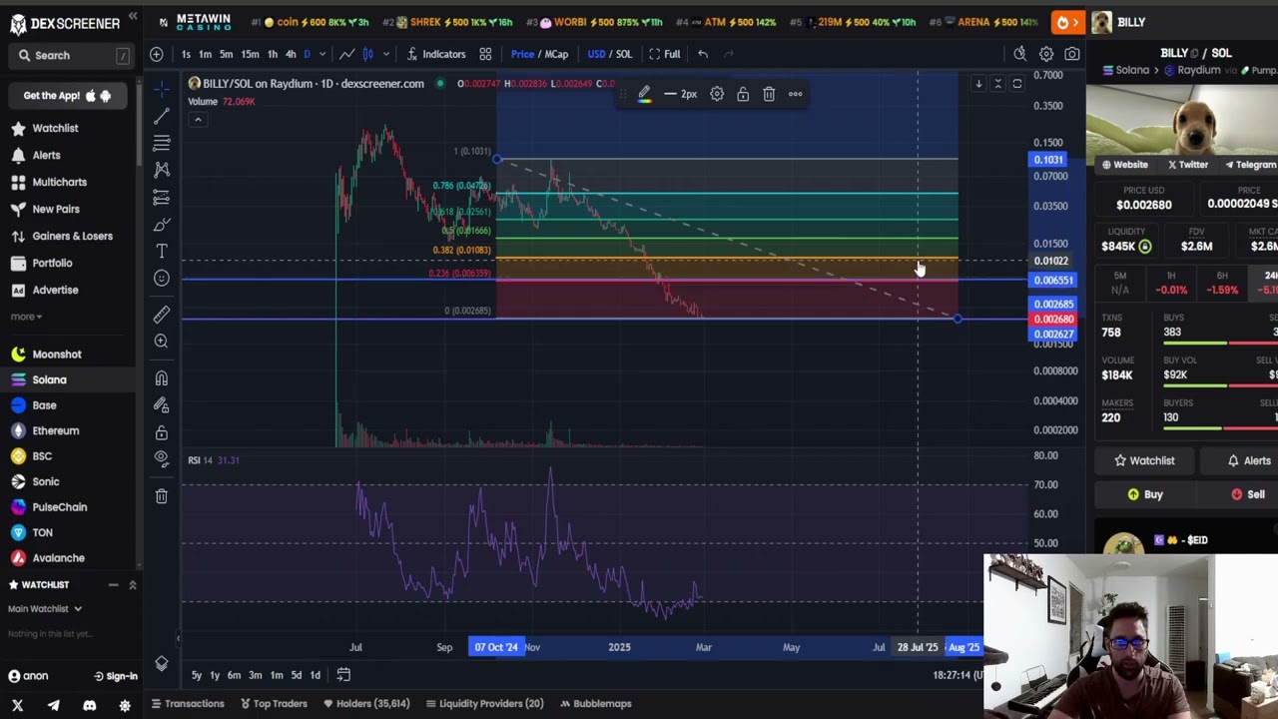Viewport: 1278px width, 719px height.
Task: Open the Transactions tab
Action: coord(188,704)
